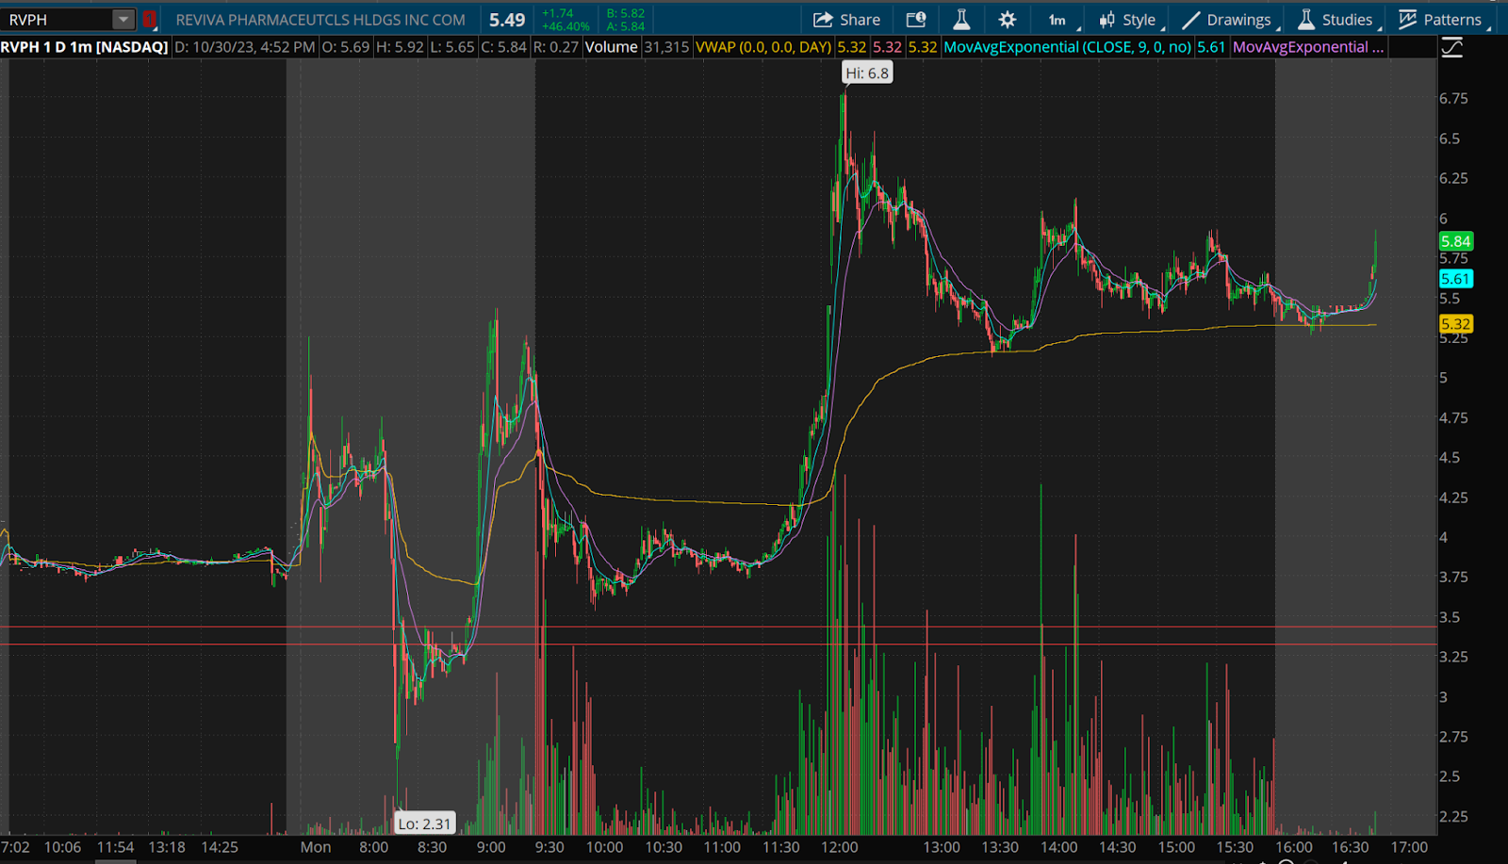The width and height of the screenshot is (1508, 864).
Task: Select the magenta truncated MovAvgExponential label
Action: (1308, 47)
